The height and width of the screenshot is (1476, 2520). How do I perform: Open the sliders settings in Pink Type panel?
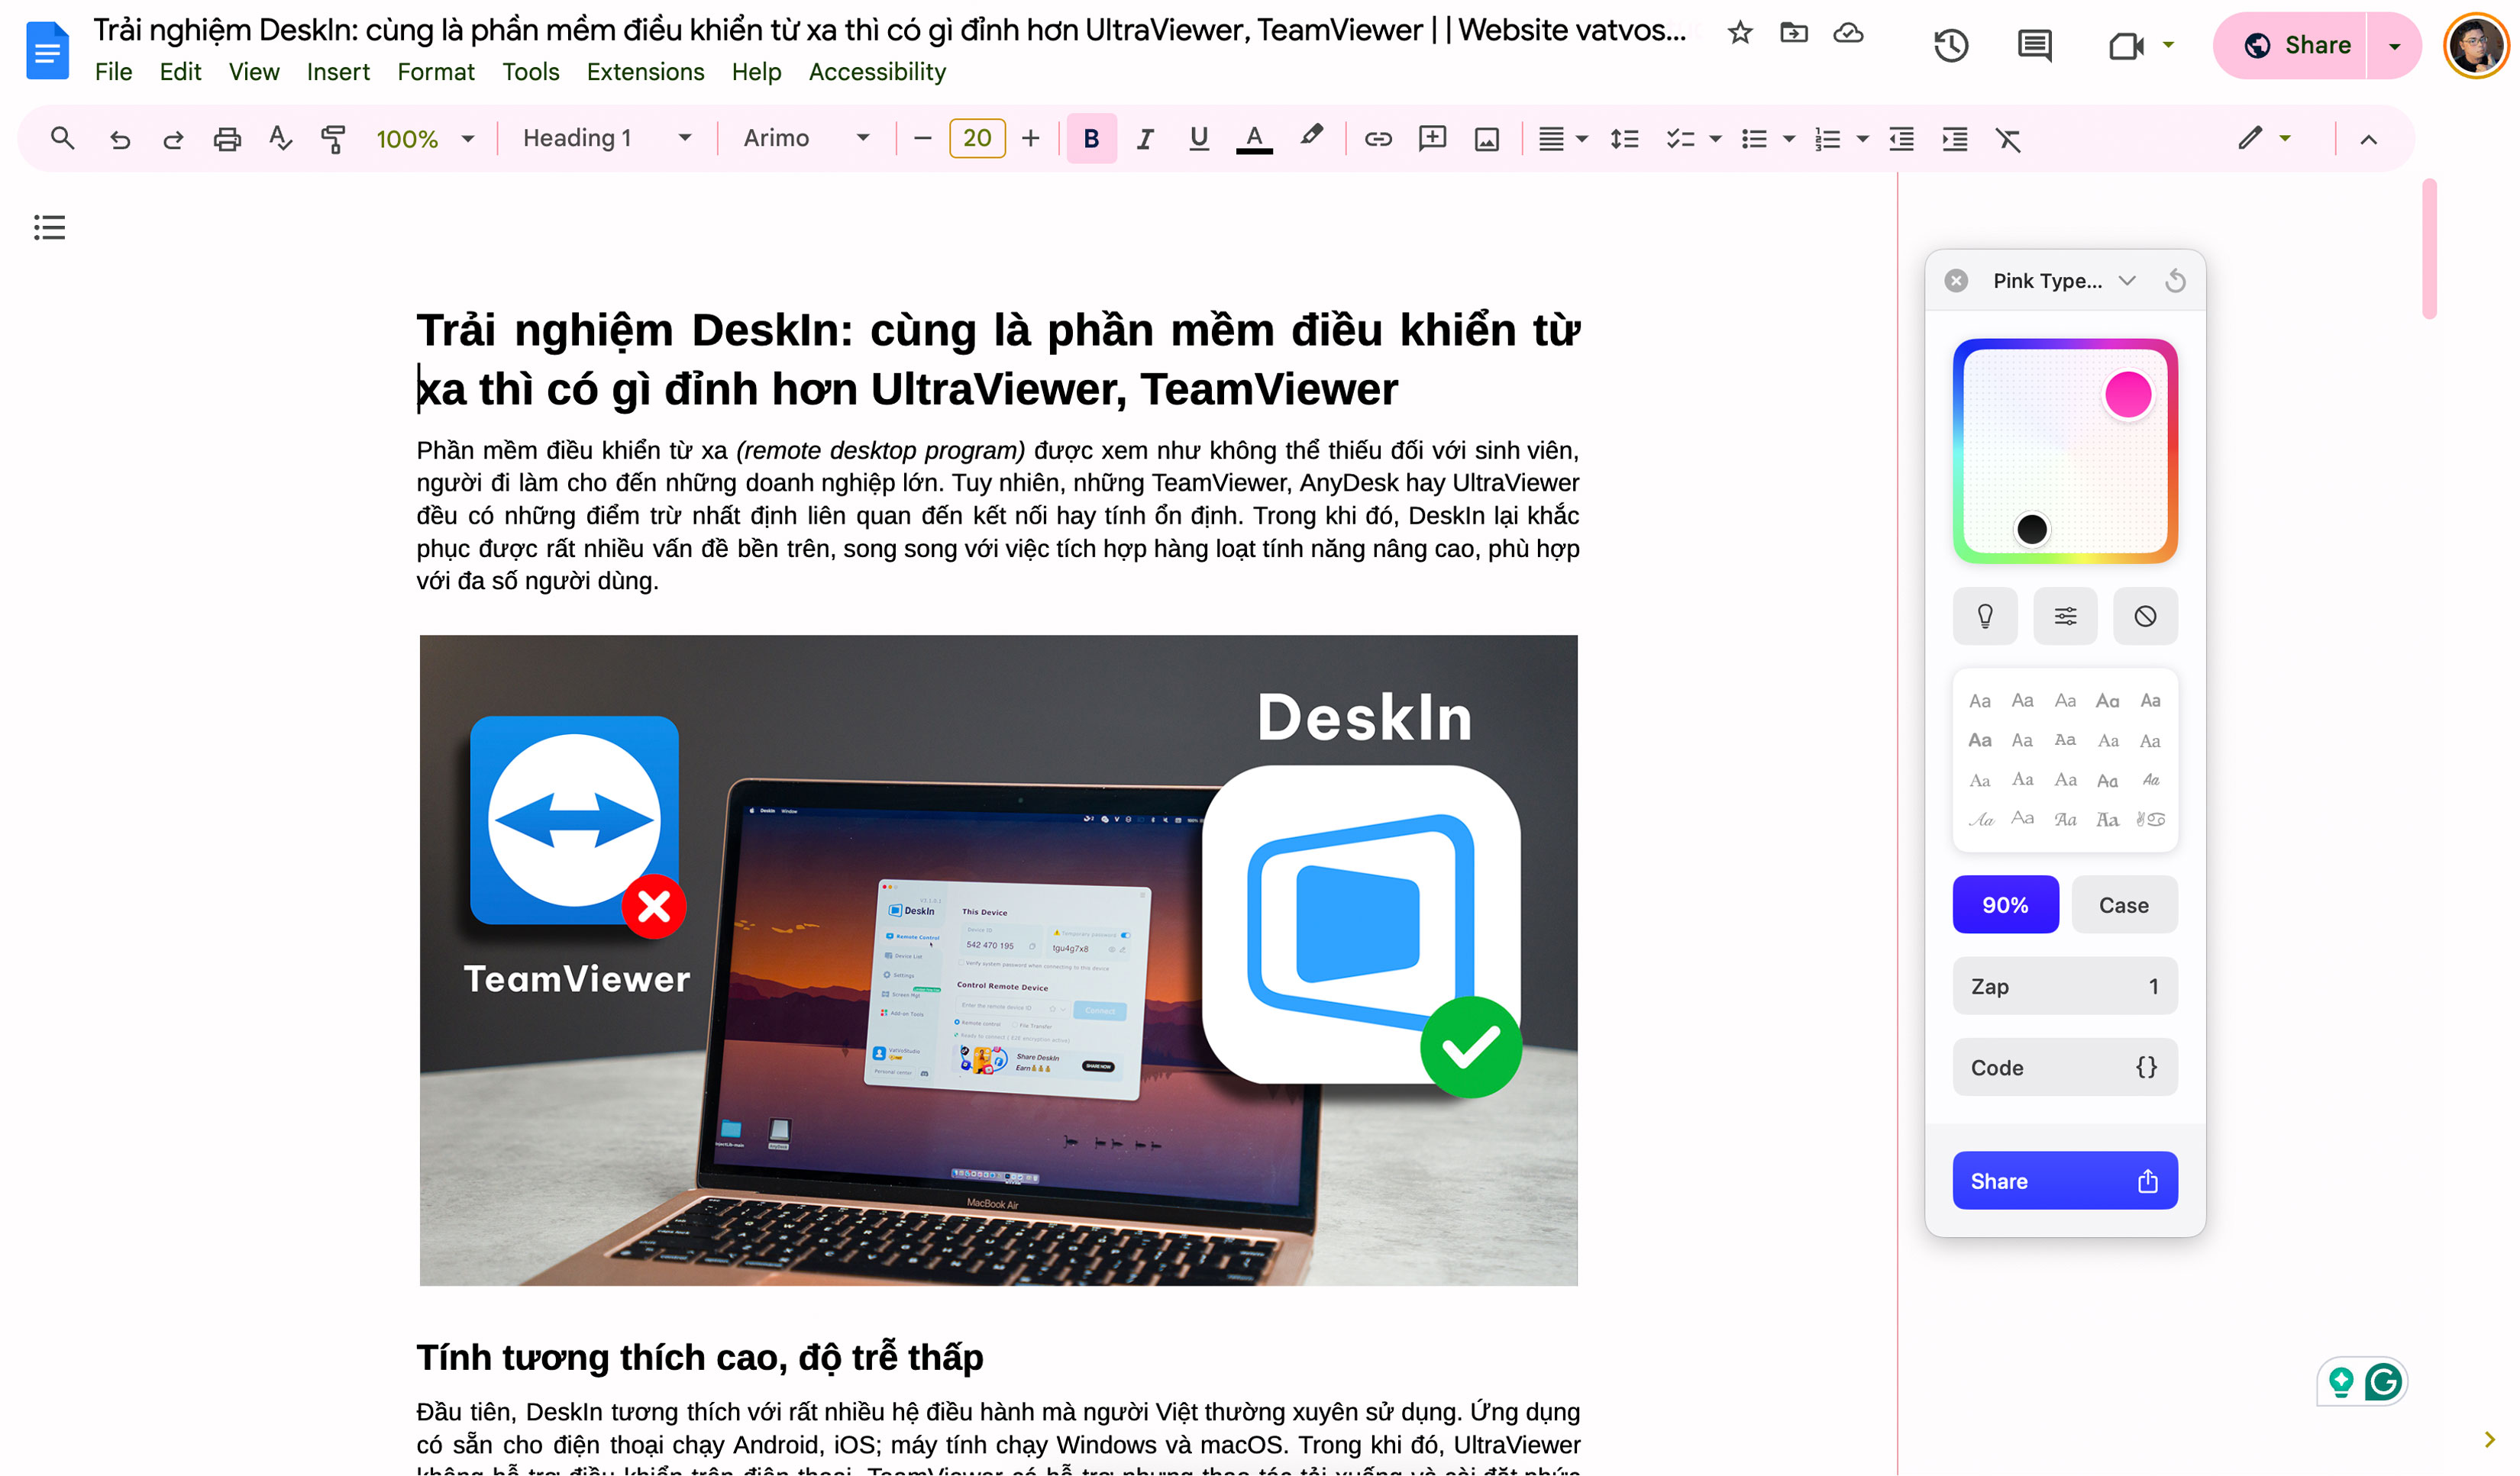2065,616
